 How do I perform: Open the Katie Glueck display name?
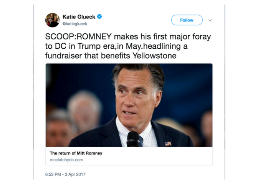click(79, 17)
